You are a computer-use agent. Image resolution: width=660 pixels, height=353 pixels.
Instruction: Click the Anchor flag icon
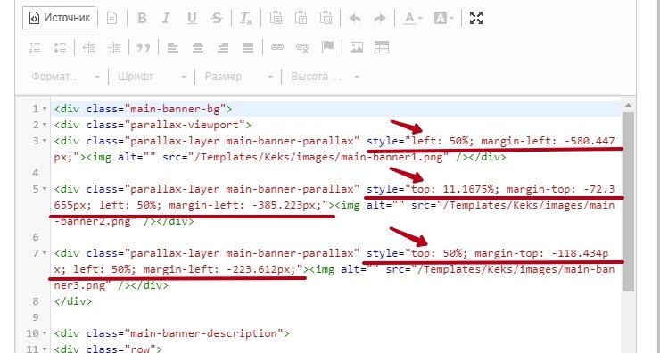(x=327, y=47)
